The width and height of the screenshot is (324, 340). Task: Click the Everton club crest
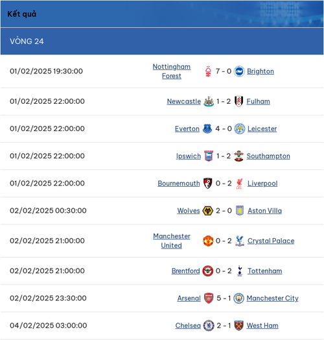coord(207,128)
